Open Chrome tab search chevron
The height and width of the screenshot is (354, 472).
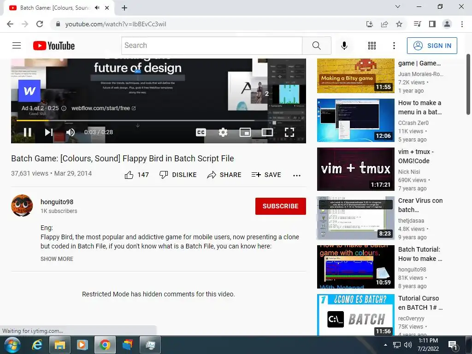coord(398,6)
